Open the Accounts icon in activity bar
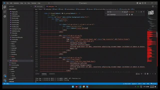 tap(5, 75)
